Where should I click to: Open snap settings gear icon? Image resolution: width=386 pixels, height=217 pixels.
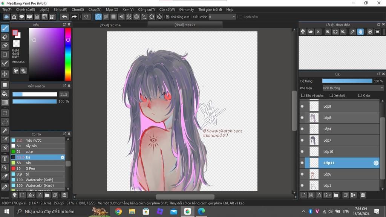click(159, 17)
